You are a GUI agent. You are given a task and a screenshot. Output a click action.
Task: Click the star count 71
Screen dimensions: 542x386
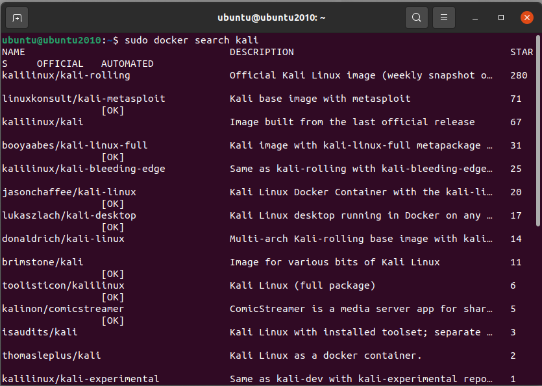point(516,99)
